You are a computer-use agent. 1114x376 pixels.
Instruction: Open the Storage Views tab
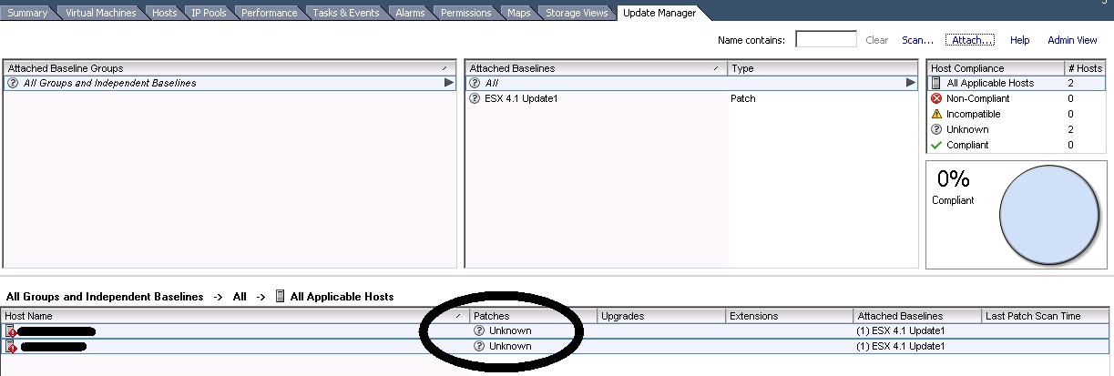576,13
